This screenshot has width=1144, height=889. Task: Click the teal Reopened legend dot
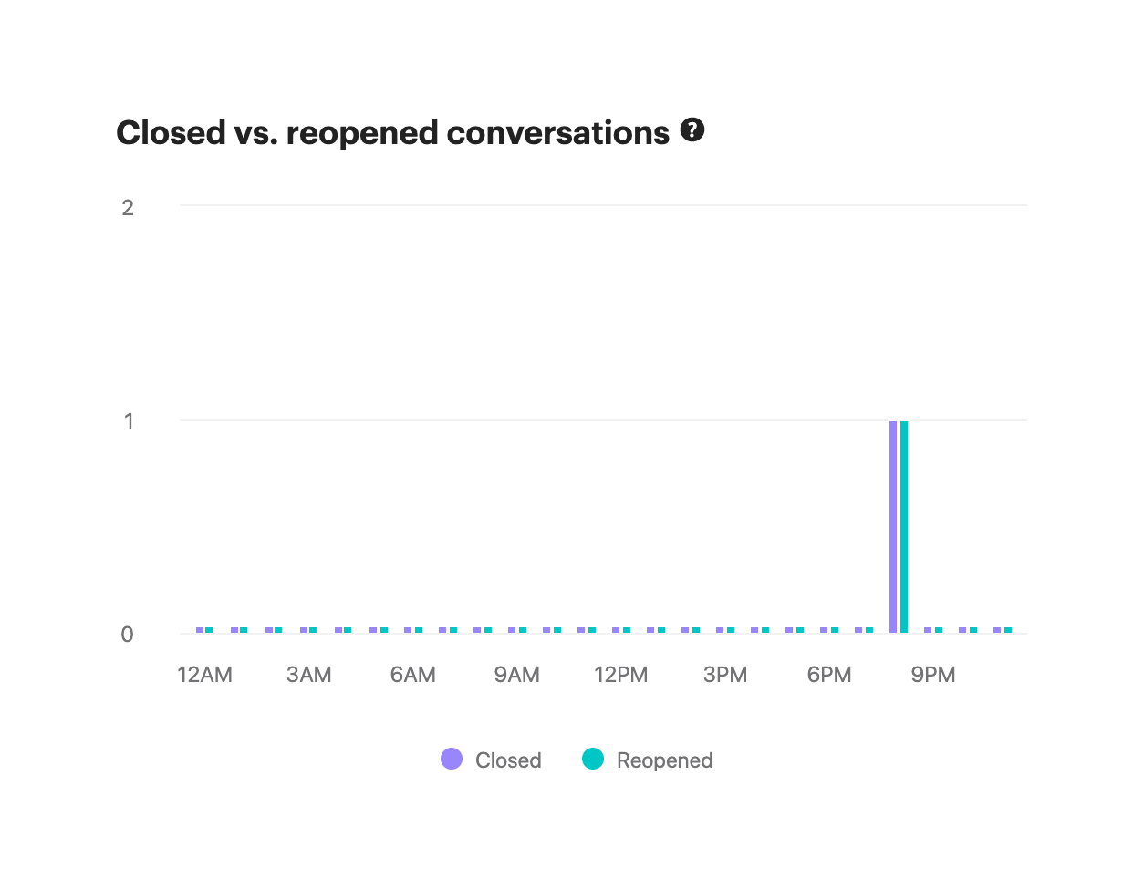[x=593, y=759]
